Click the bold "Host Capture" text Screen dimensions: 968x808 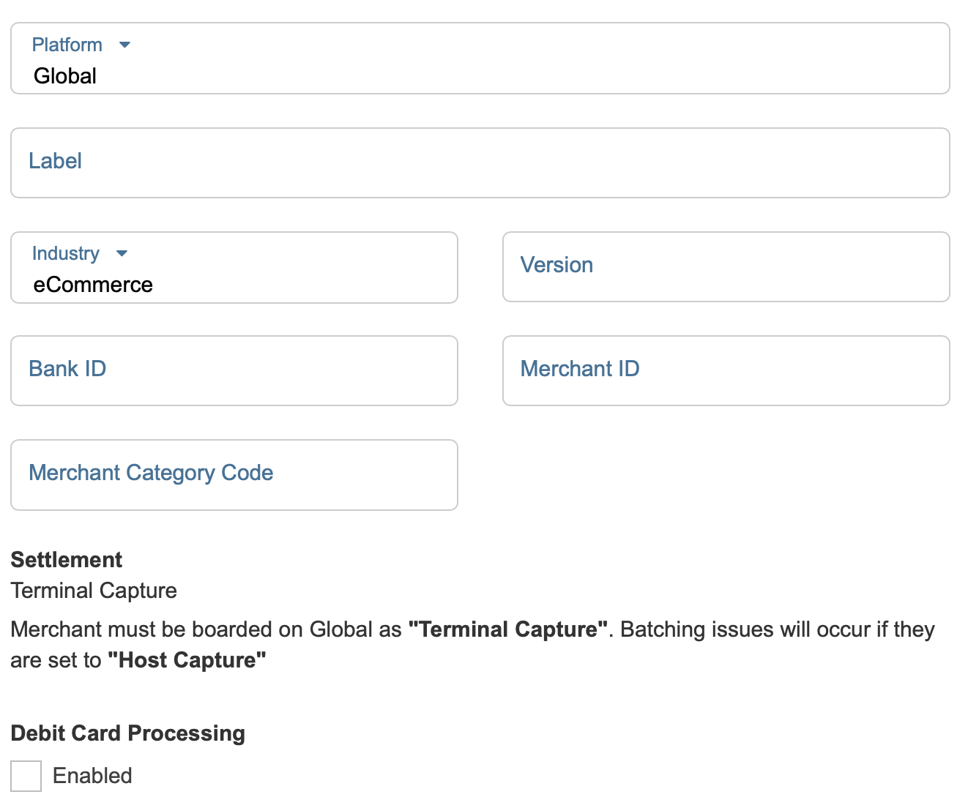tap(187, 660)
